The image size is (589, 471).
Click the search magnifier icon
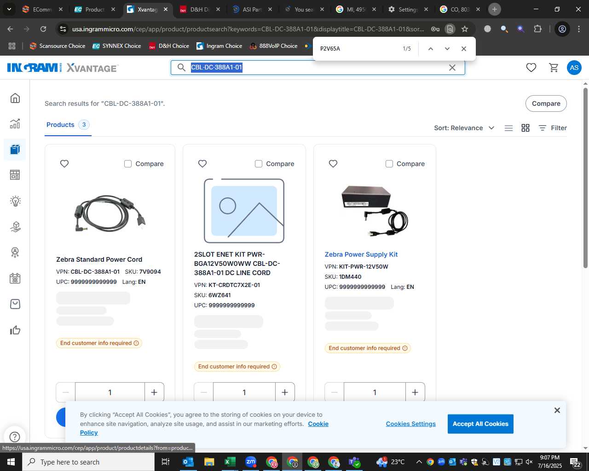pyautogui.click(x=182, y=68)
